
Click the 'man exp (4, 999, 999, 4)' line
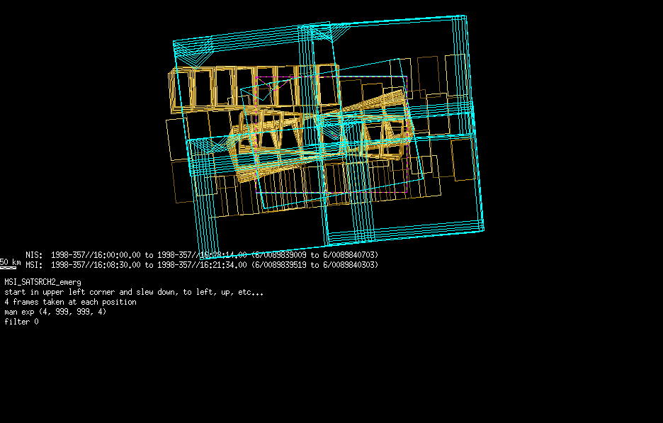55,312
